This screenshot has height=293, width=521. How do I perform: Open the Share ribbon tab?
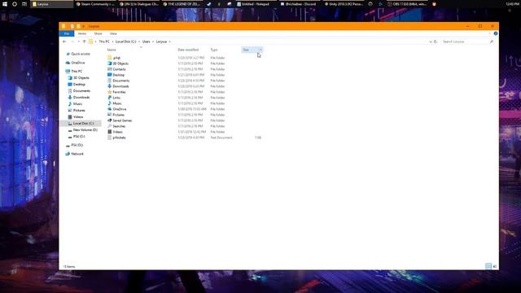click(98, 33)
